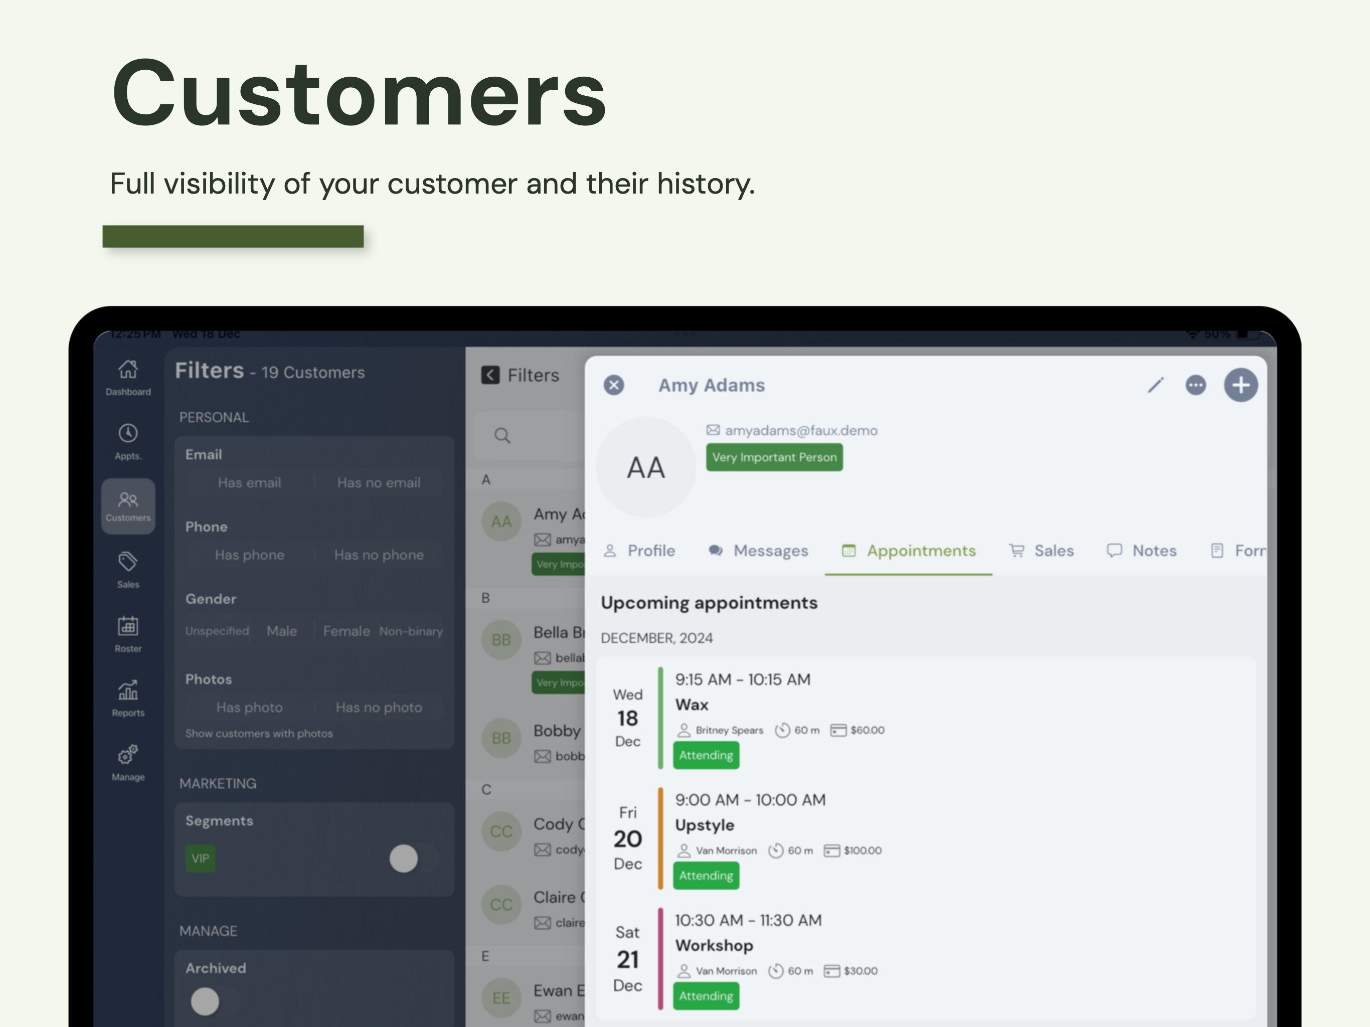Click the Filters header in customer list

[x=533, y=375]
